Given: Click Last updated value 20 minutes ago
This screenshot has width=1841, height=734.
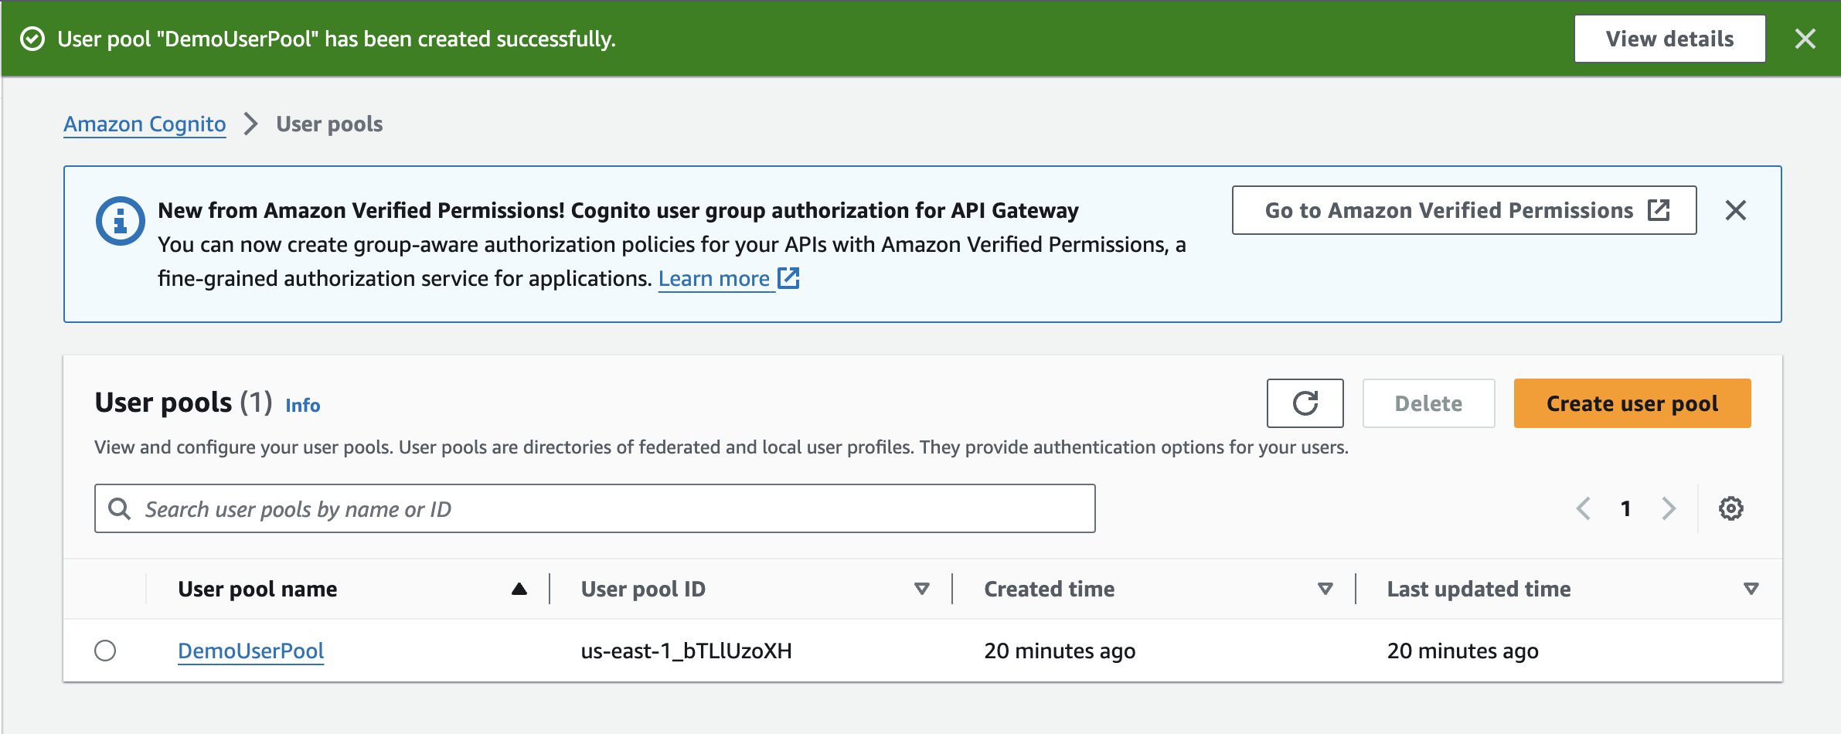Looking at the screenshot, I should coord(1463,651).
